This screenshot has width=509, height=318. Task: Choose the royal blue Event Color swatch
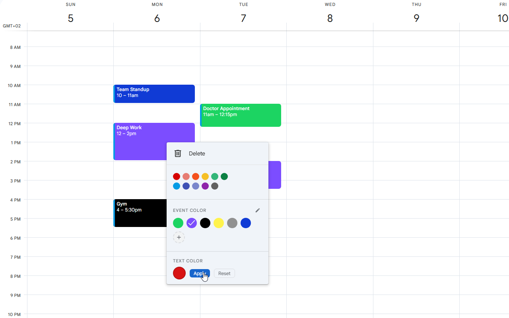[246, 223]
